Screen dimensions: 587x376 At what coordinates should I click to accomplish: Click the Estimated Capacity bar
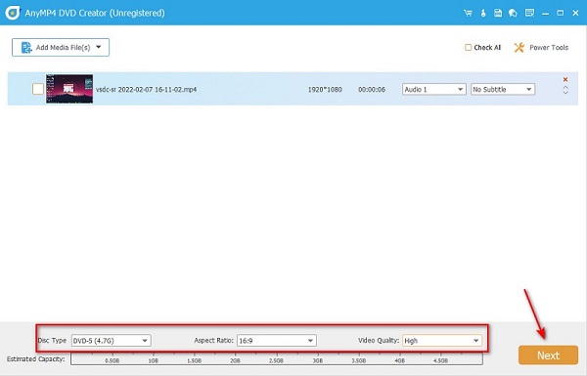[x=277, y=359]
